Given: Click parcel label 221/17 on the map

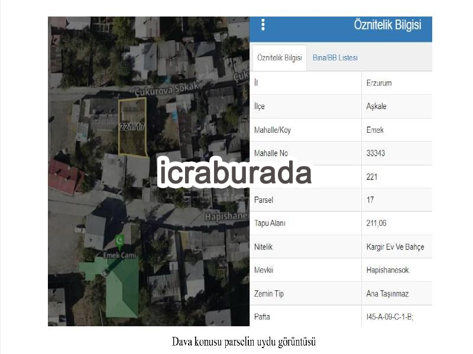Looking at the screenshot, I should pos(132,127).
